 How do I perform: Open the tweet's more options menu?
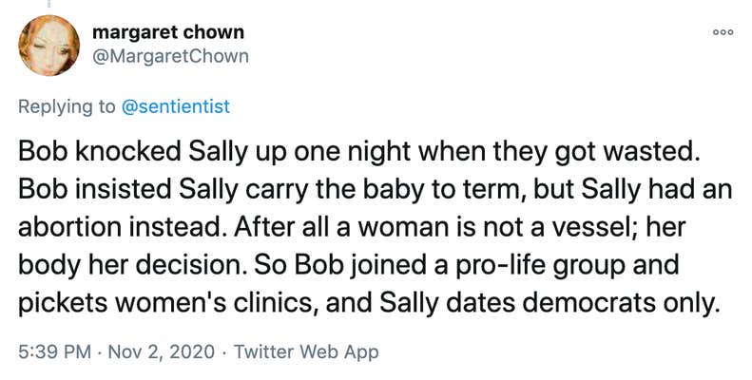point(723,32)
